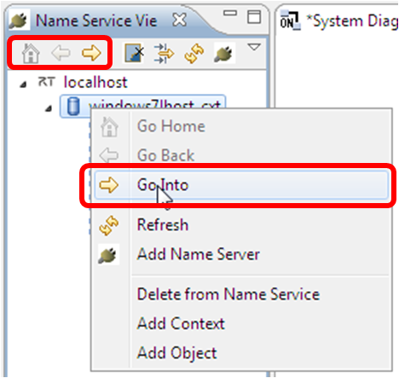Click the yellow Go Into arrow in toolbar
The height and width of the screenshot is (378, 399).
click(91, 53)
